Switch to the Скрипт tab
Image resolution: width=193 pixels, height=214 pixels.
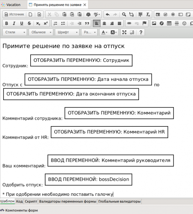click(31, 201)
